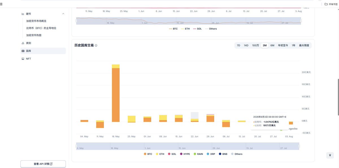
Task: Click the NFT image icon
Action: click(x=23, y=59)
